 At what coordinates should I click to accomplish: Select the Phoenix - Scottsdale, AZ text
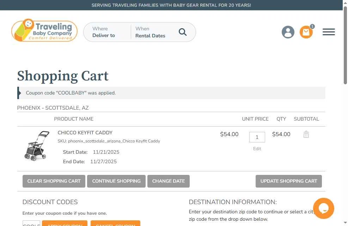[53, 108]
